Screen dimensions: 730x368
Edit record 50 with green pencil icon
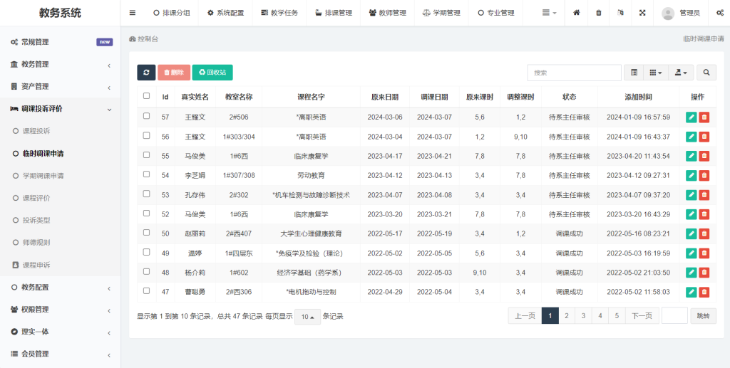coord(692,233)
